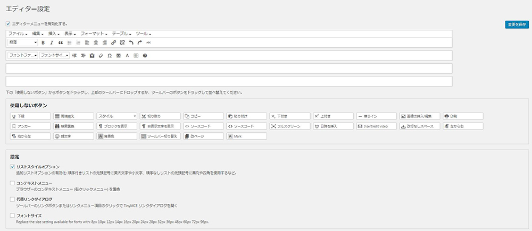This screenshot has width=532, height=231.
Task: Expand the スタイル dropdown in unused buttons
Action: tap(117, 116)
